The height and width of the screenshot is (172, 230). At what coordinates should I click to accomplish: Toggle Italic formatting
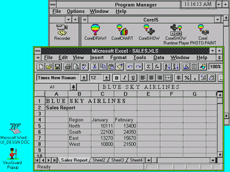click(125, 78)
